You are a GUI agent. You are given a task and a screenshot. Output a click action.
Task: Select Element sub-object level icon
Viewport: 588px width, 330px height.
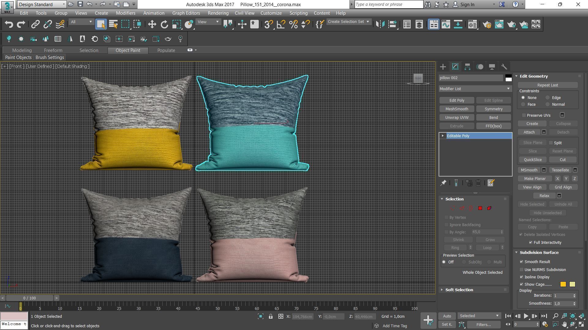(x=489, y=208)
